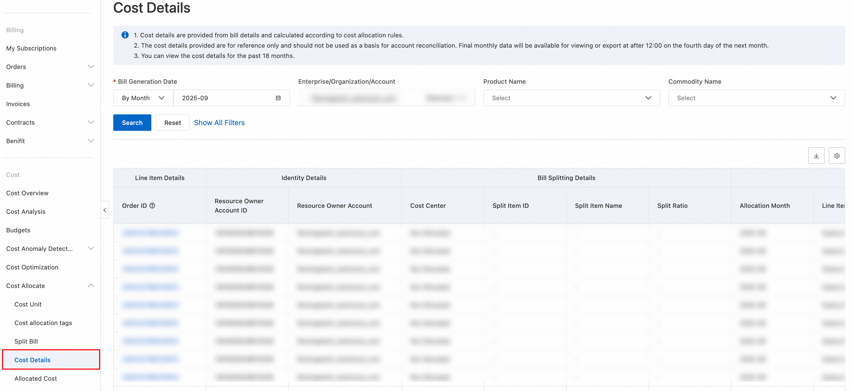Open the Product Name select dropdown

tap(571, 98)
